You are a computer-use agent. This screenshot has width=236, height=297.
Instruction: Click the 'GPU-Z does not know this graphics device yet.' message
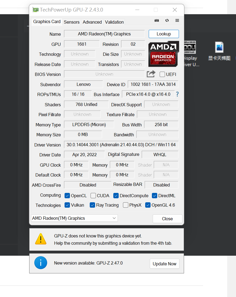pyautogui.click(x=98, y=236)
